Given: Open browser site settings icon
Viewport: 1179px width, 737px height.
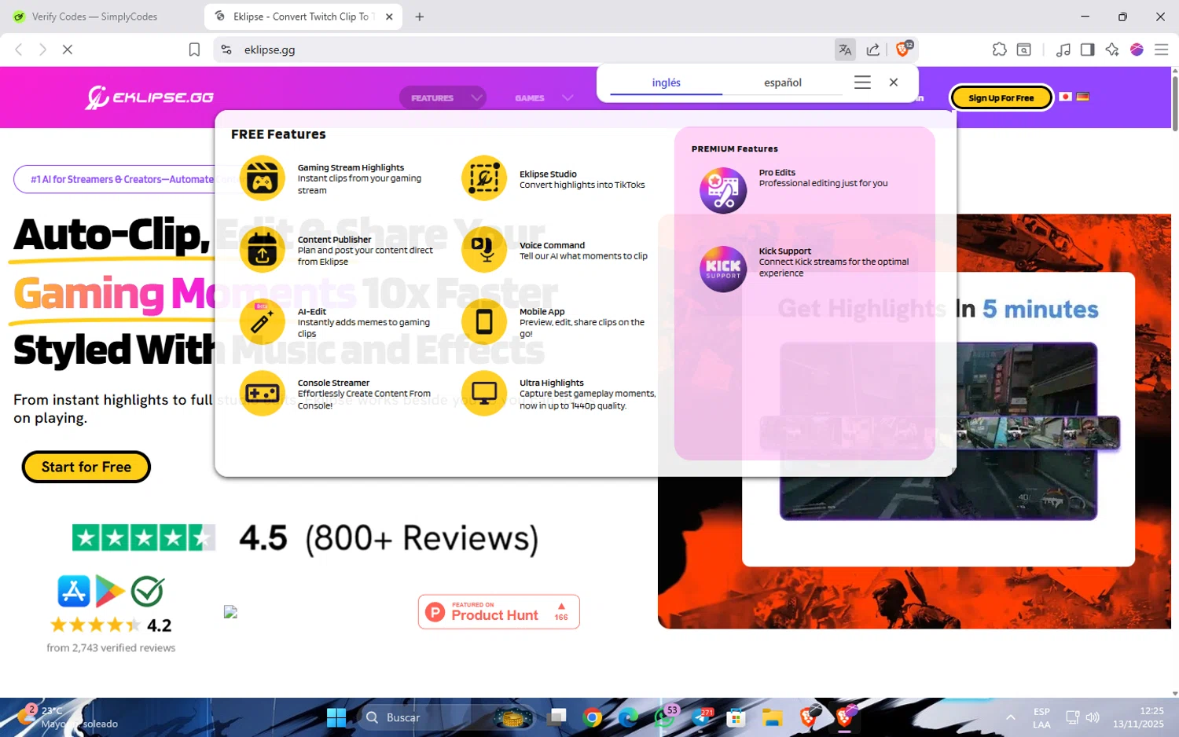Looking at the screenshot, I should pyautogui.click(x=226, y=49).
